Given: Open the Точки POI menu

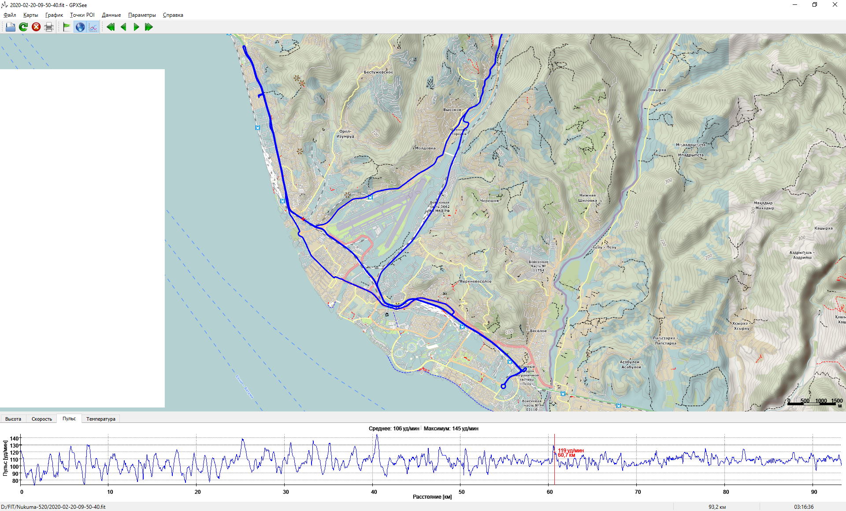Looking at the screenshot, I should click(x=82, y=15).
